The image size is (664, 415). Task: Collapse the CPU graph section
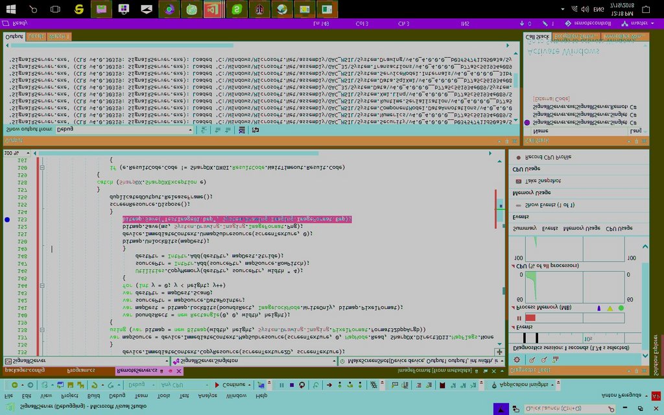point(513,266)
